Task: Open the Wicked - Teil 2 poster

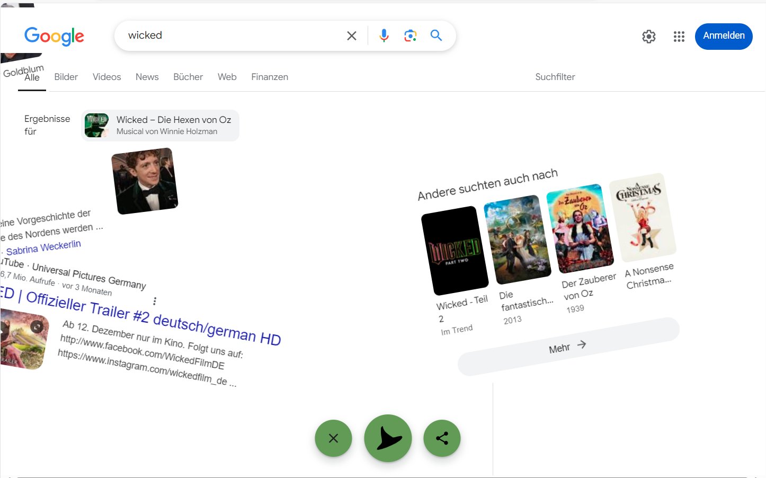Action: click(x=455, y=251)
